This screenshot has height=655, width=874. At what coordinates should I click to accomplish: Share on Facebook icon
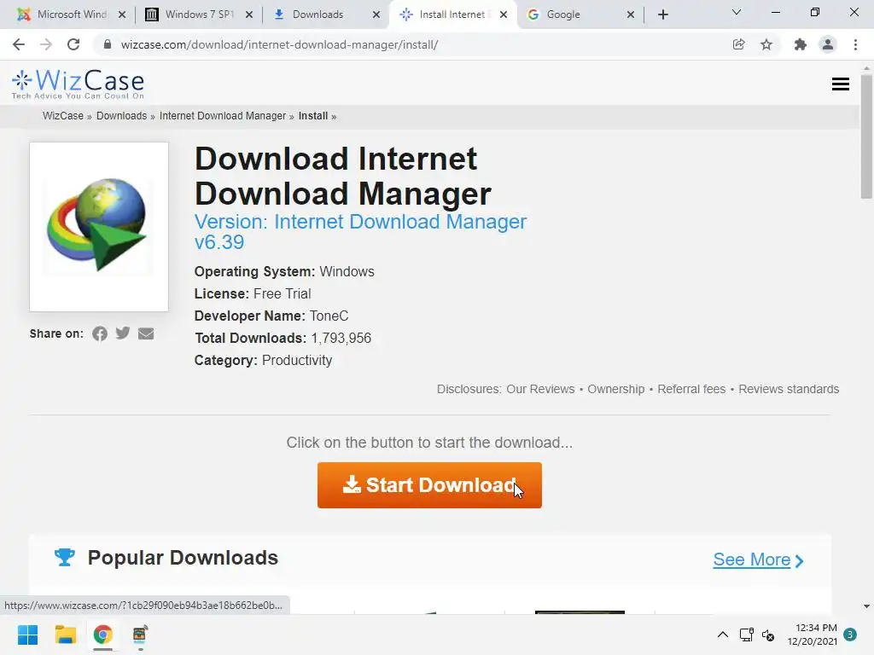[x=100, y=333]
